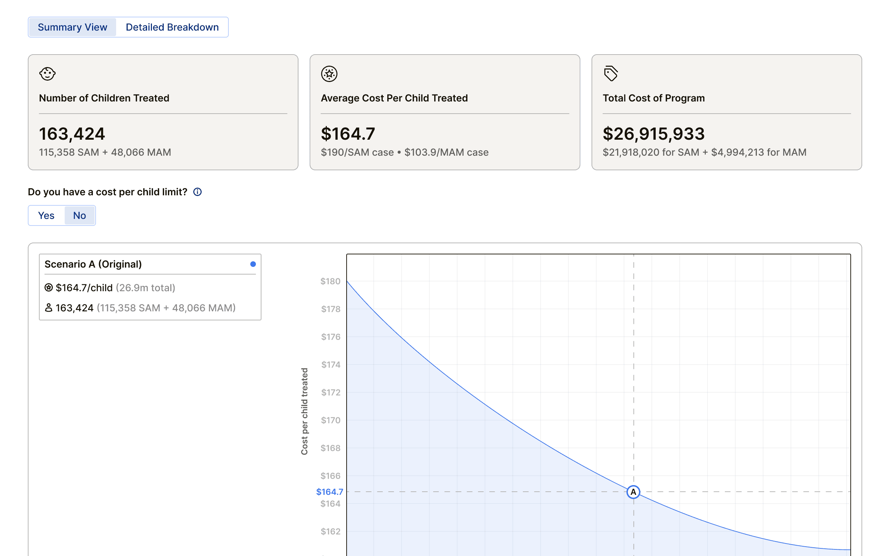This screenshot has height=556, width=890.
Task: Click the Average Cost Per Child Treated heading
Action: [394, 98]
